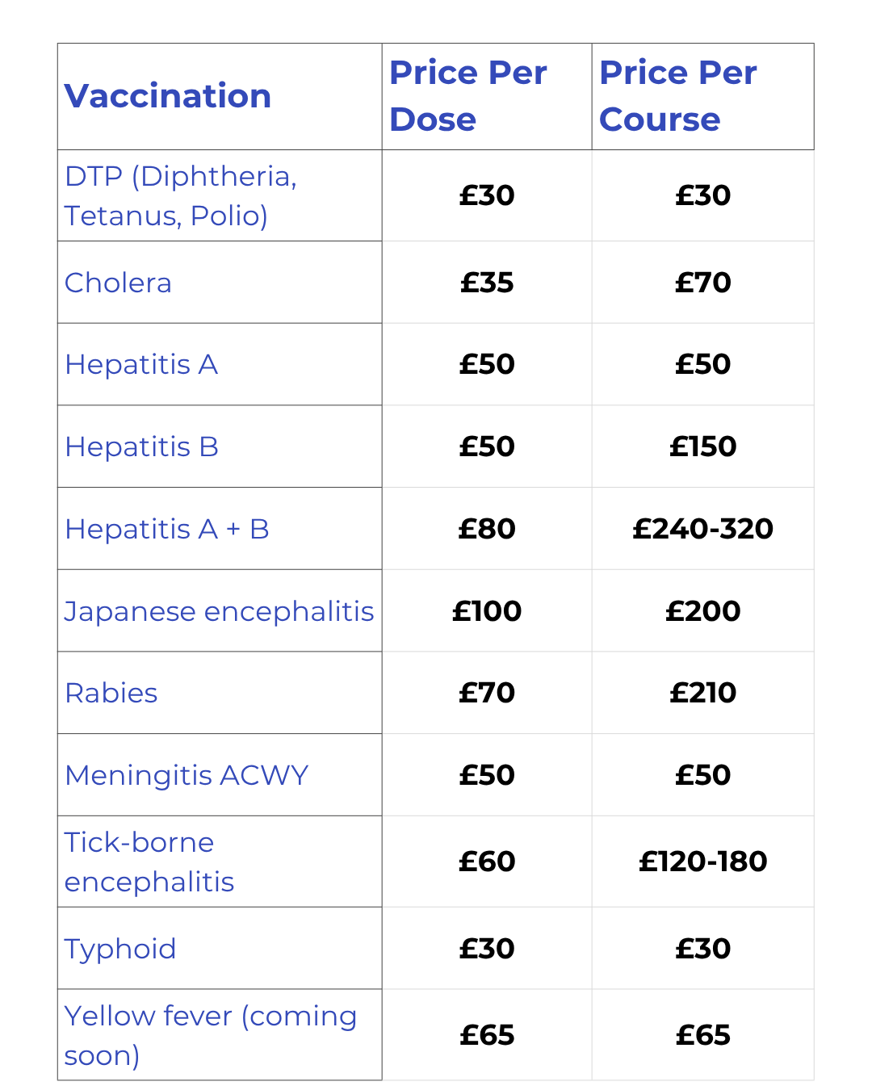Click the Cholera vaccination link

coord(118,283)
